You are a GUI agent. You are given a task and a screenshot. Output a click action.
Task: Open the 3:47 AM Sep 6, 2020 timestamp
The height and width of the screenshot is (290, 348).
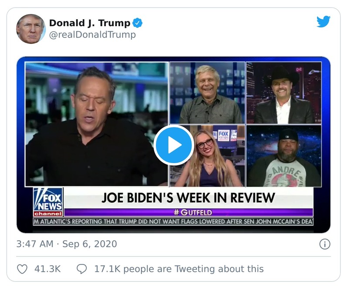point(67,244)
